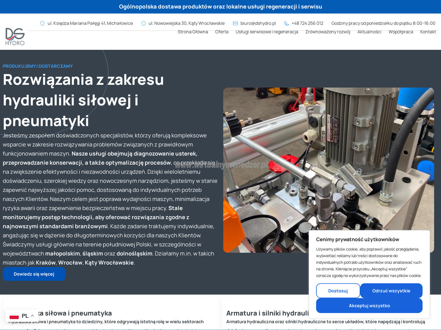Viewport: 441px width, 330px height.
Task: Click Dostosuj in the cookie dialog
Action: click(x=338, y=291)
